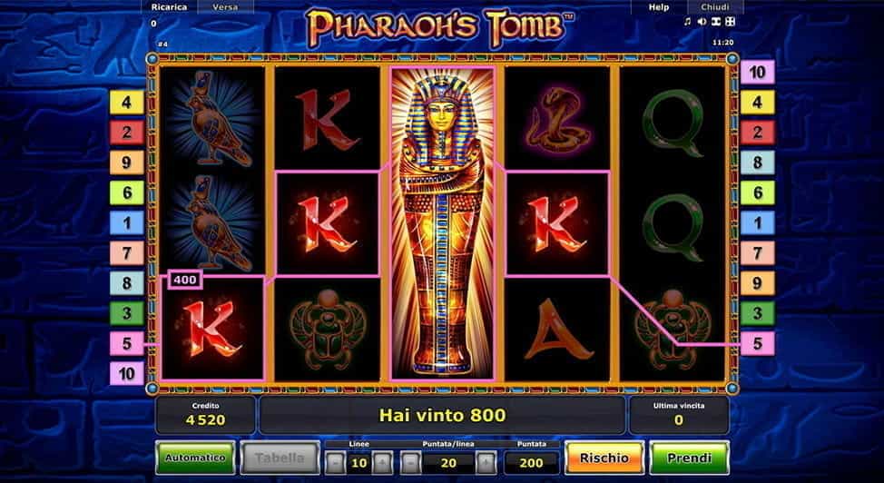This screenshot has width=884, height=483.
Task: Raise Puntata/linea with the plus button
Action: point(486,463)
